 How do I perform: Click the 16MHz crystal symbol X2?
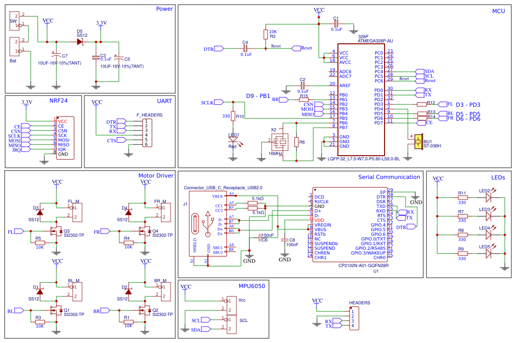[x=280, y=142]
